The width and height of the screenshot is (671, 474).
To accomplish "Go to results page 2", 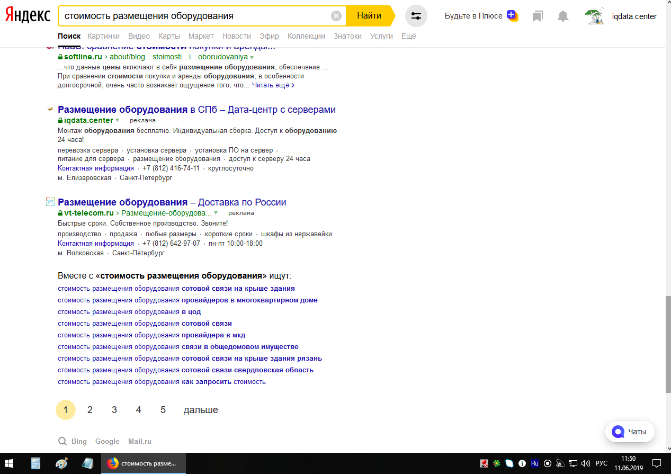I will tap(90, 410).
